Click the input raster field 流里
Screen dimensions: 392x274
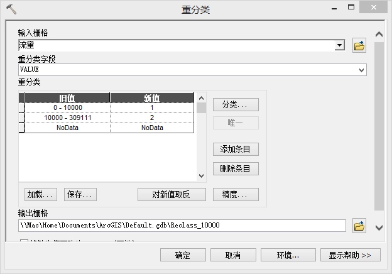pyautogui.click(x=177, y=45)
